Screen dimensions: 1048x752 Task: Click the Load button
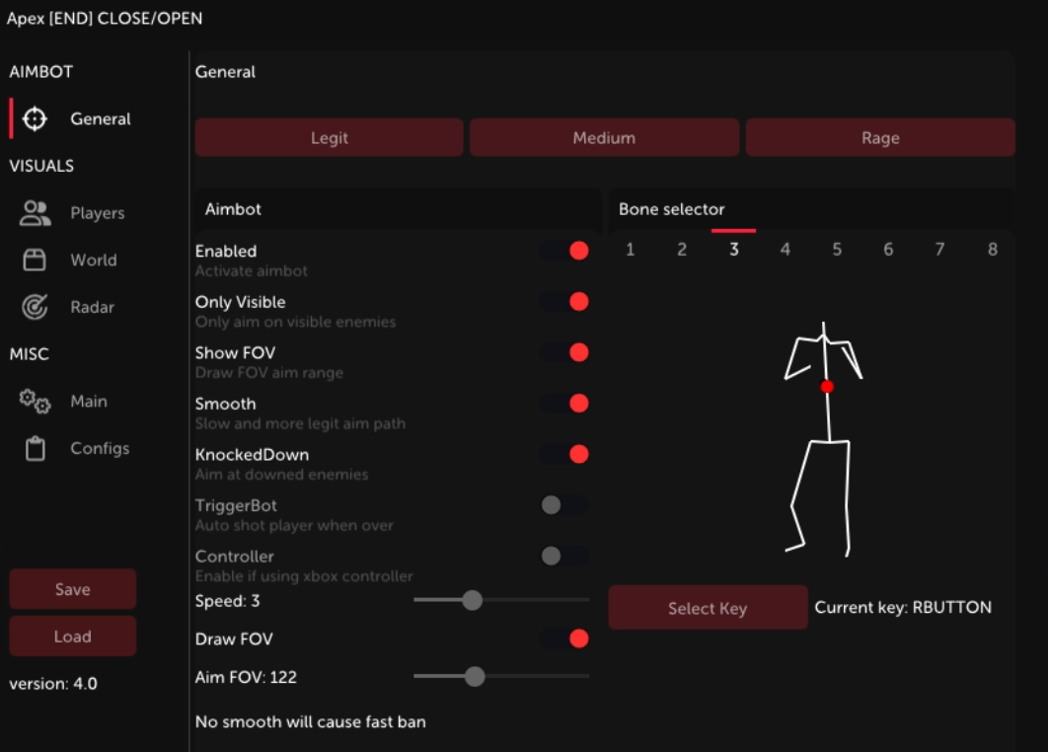pyautogui.click(x=73, y=637)
